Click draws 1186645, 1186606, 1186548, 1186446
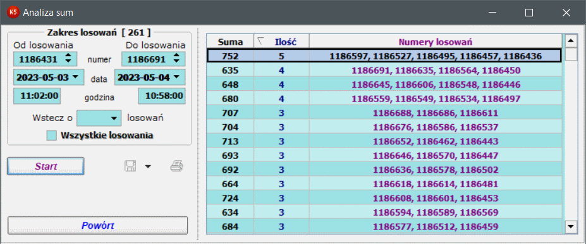 point(436,84)
